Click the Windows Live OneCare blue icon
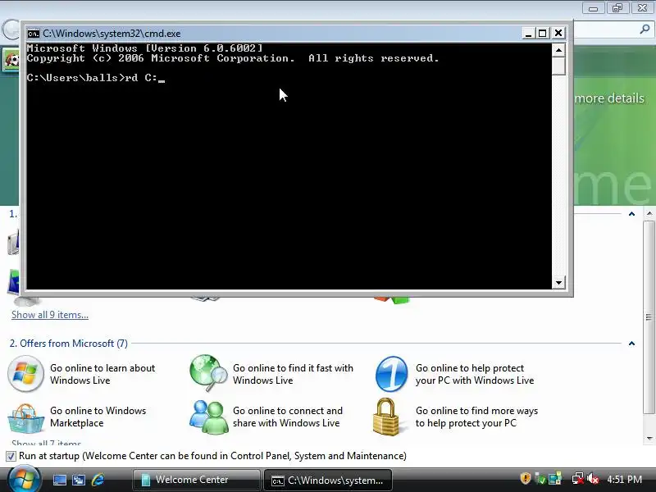Screen dimensions: 656x492 [x=391, y=374]
